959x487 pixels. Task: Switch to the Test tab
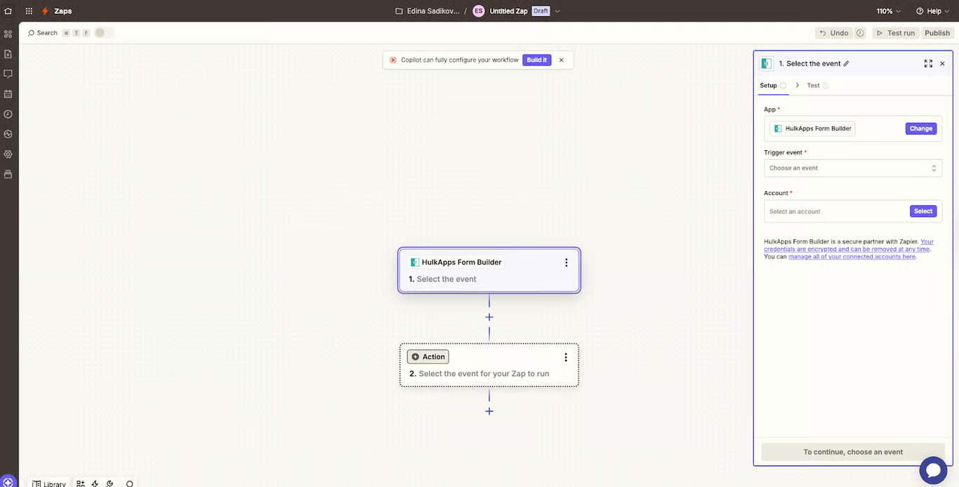818,86
